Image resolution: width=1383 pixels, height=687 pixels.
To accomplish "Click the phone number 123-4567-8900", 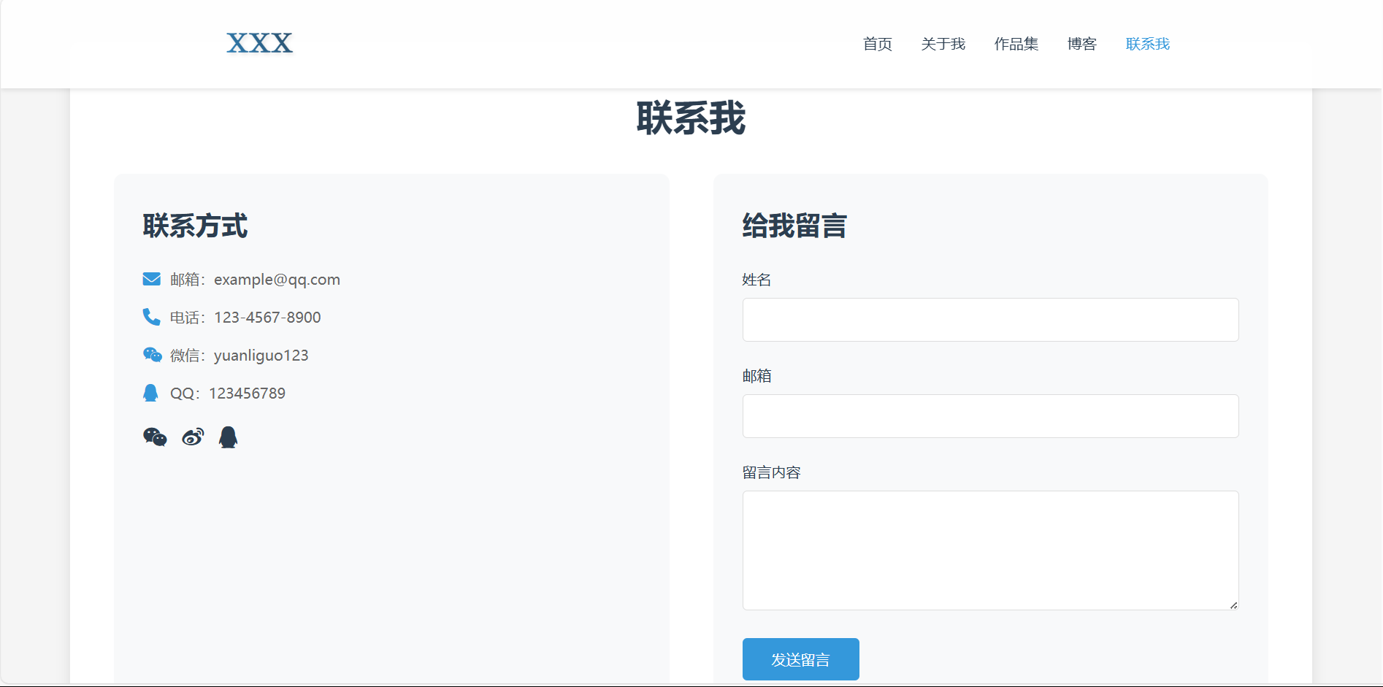I will [267, 318].
